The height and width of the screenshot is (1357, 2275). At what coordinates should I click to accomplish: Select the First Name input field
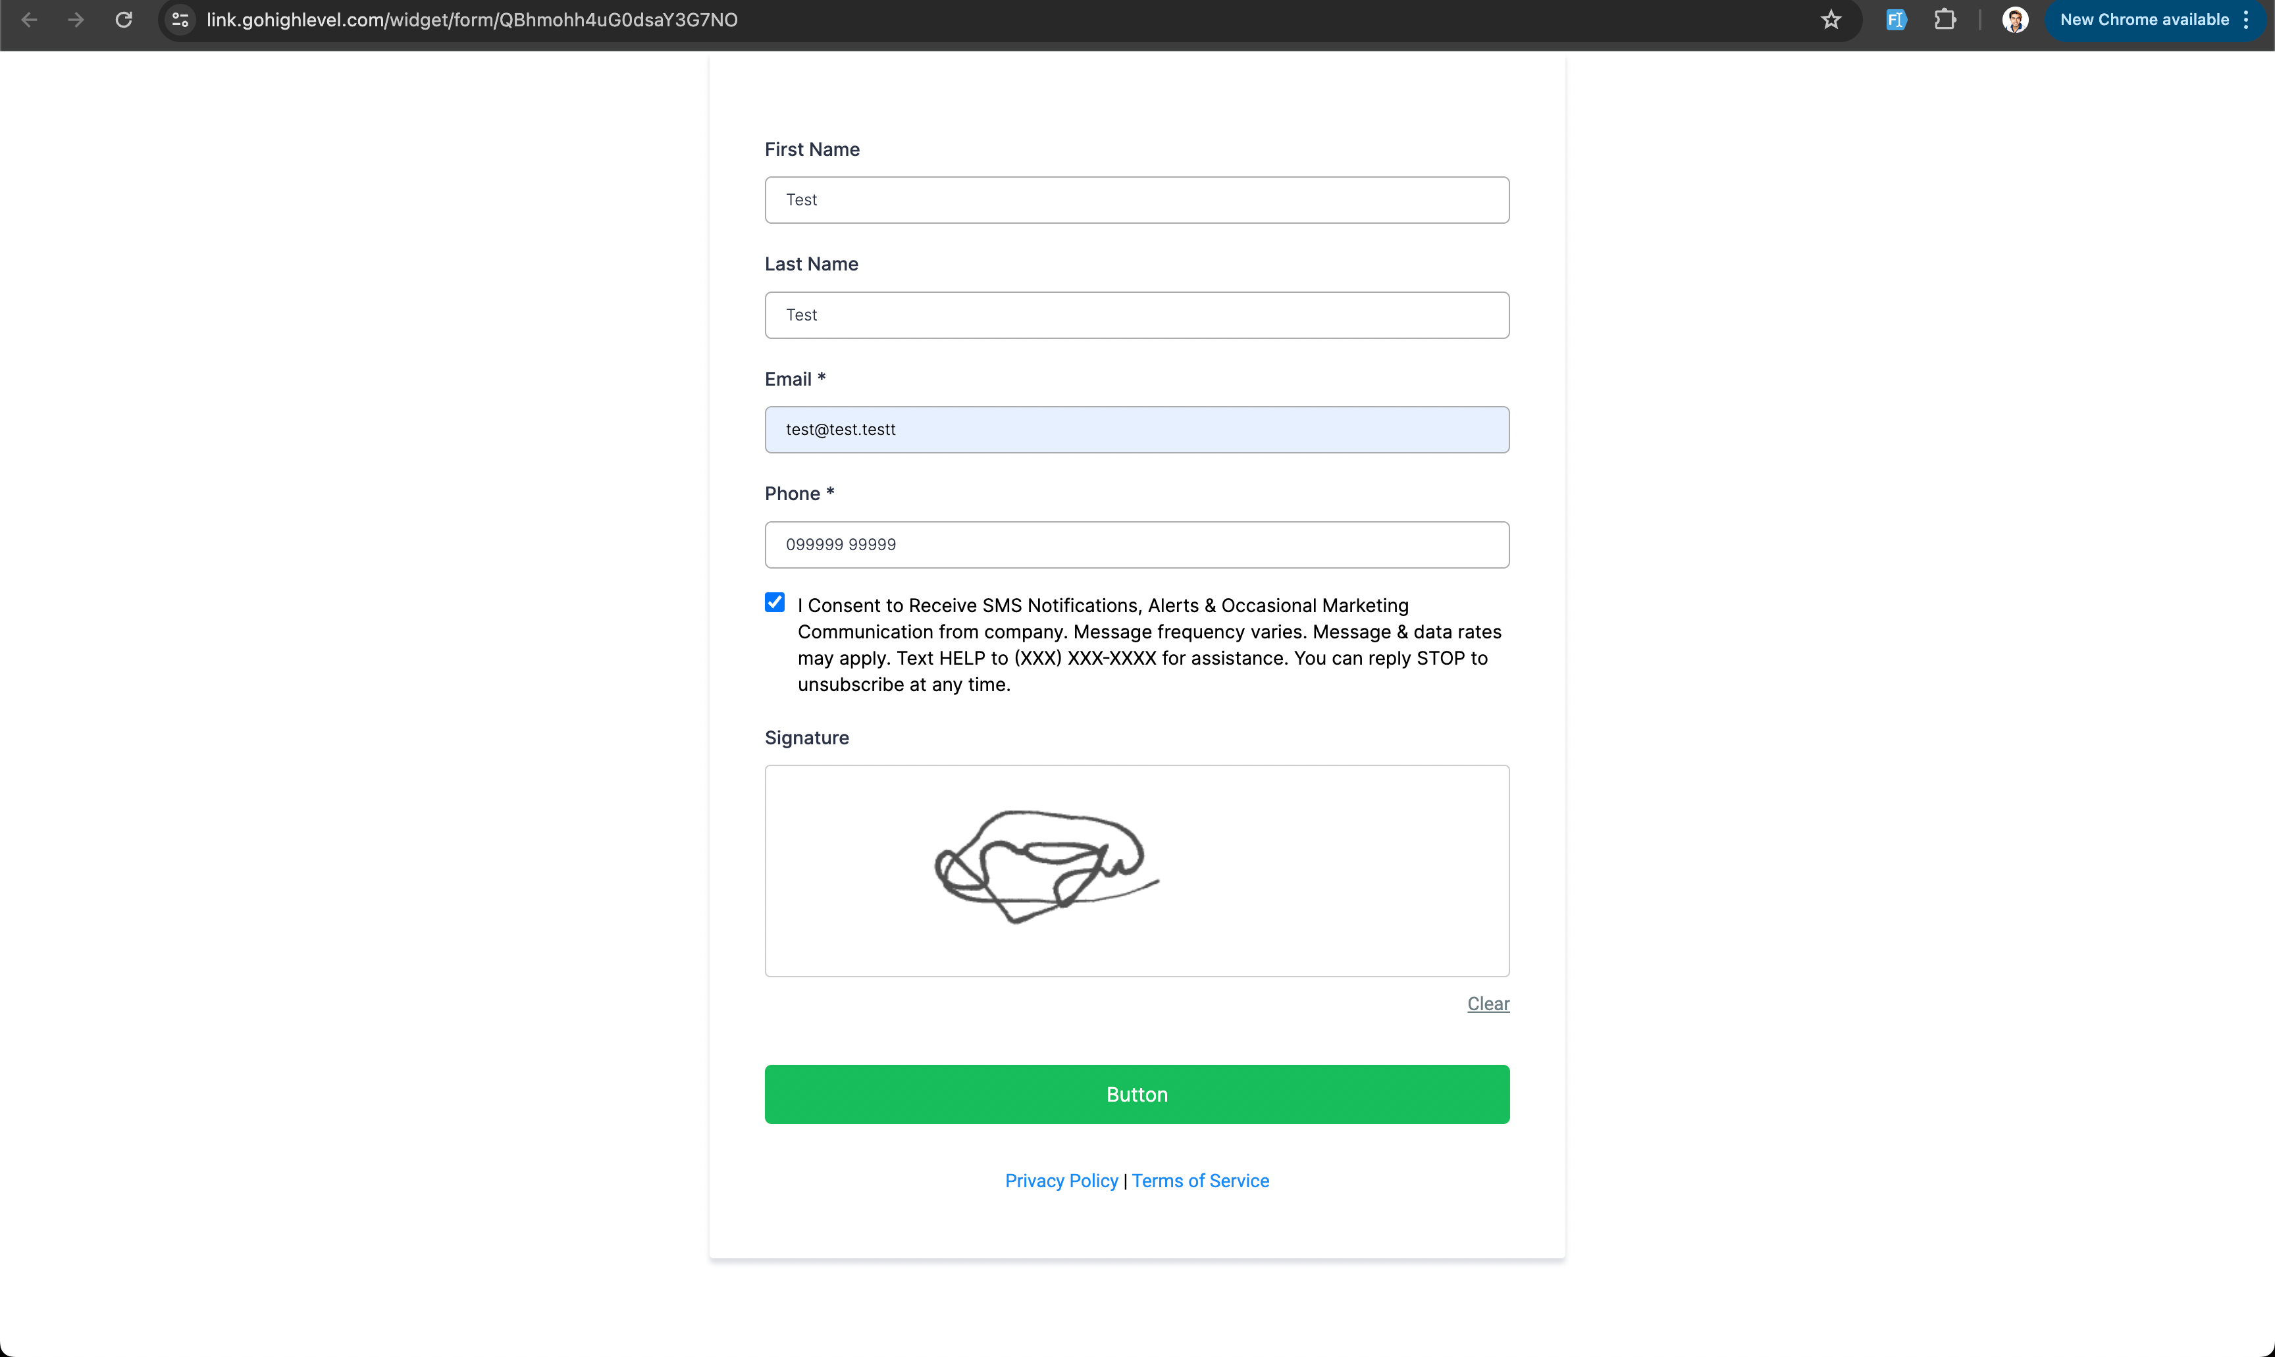tap(1136, 199)
